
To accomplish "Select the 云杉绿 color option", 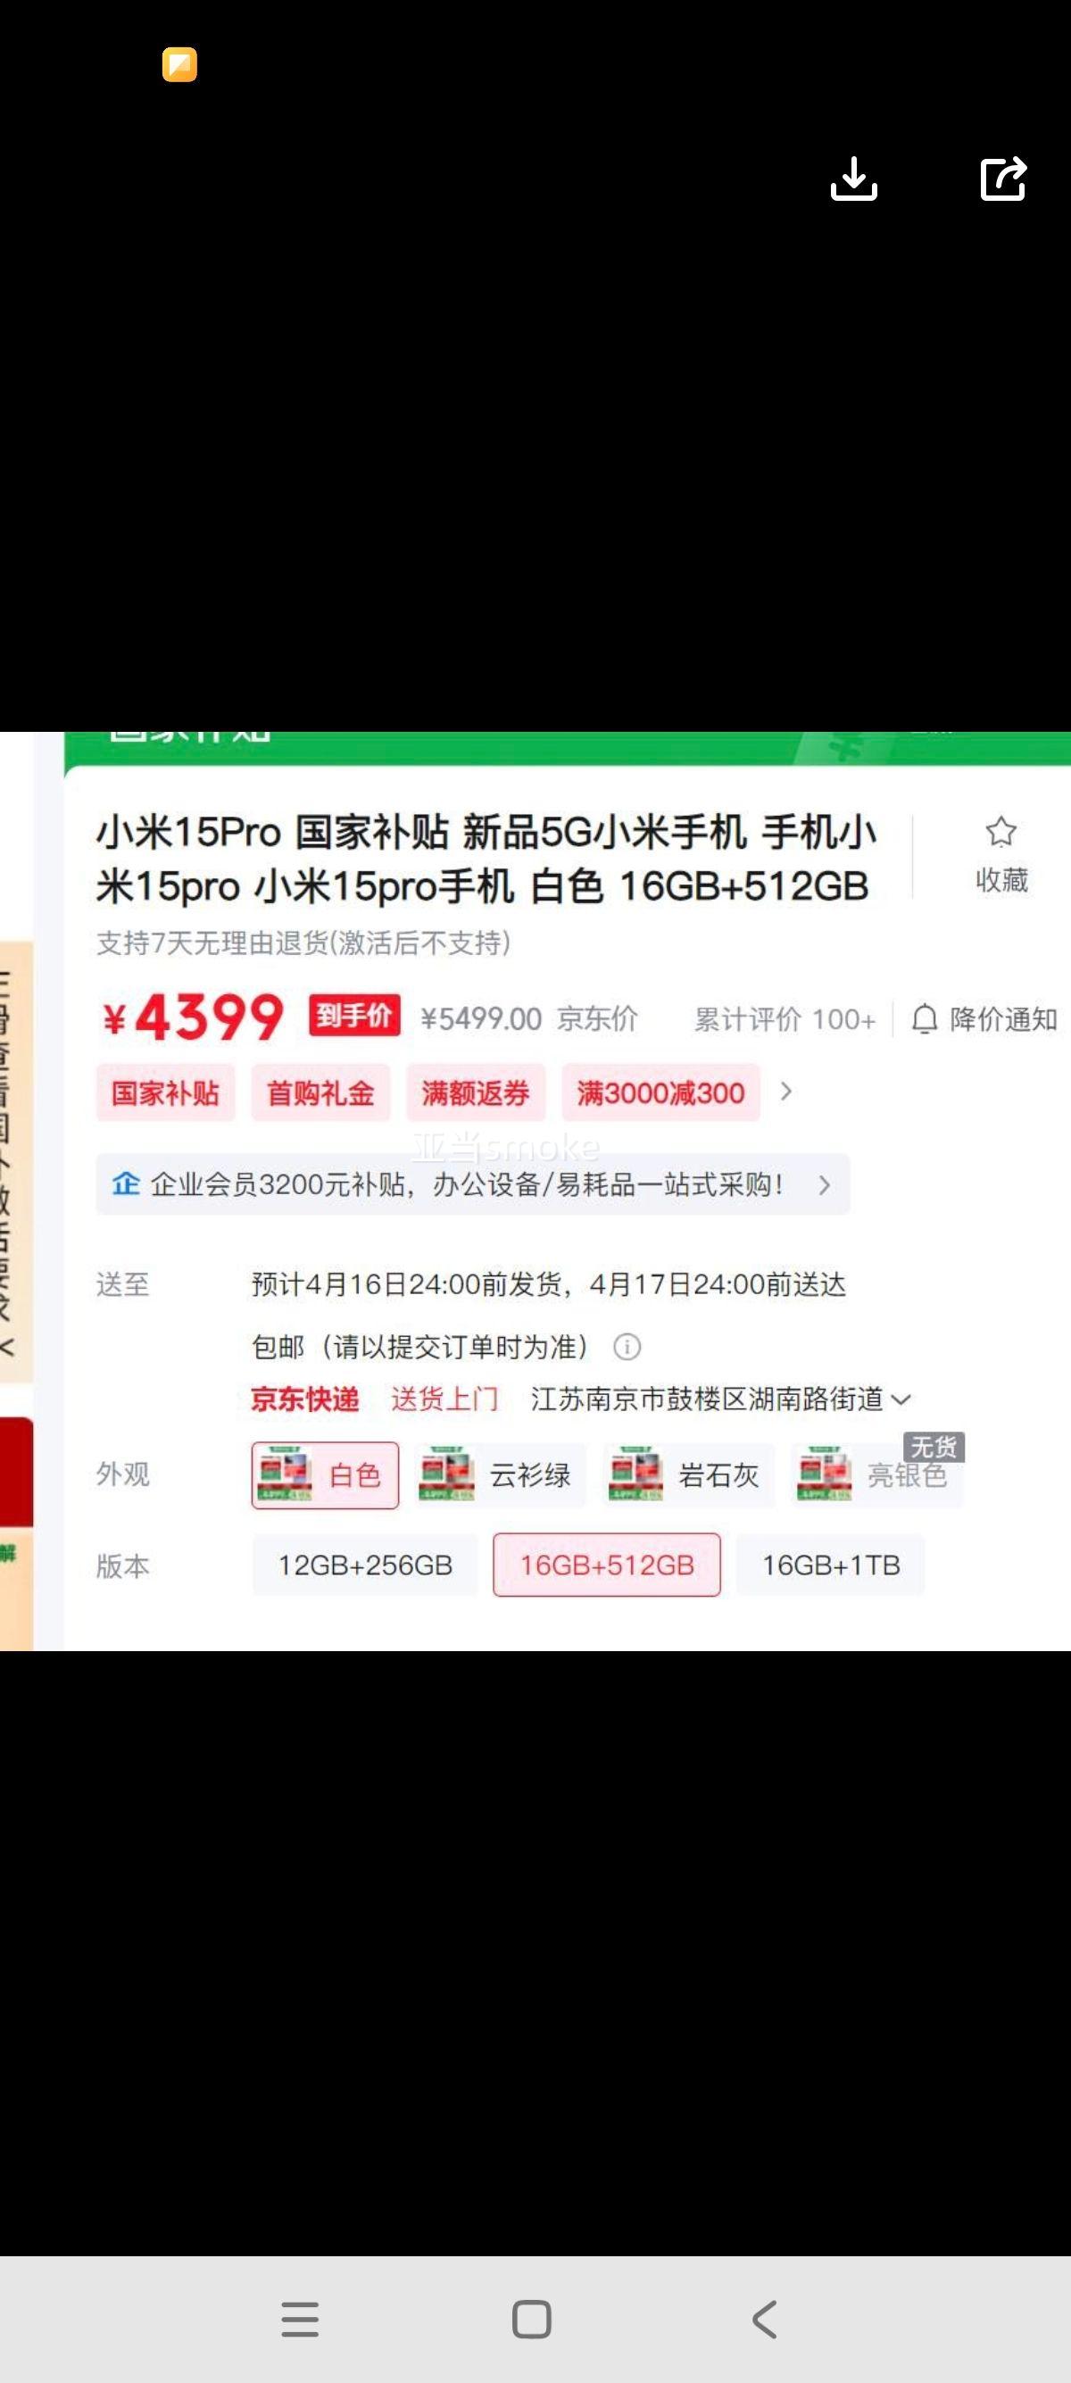I will point(500,1474).
